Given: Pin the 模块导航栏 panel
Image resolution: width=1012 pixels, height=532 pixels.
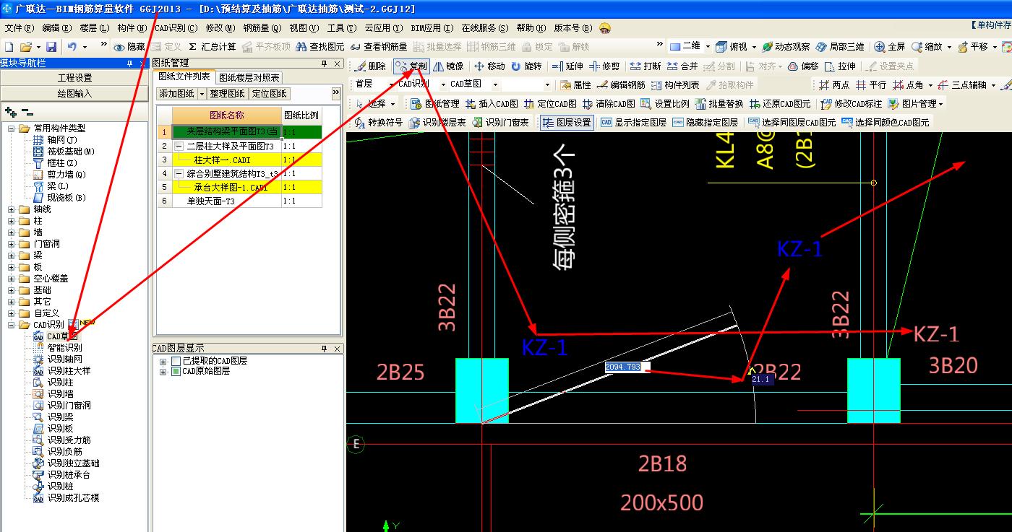Looking at the screenshot, I should (x=130, y=64).
